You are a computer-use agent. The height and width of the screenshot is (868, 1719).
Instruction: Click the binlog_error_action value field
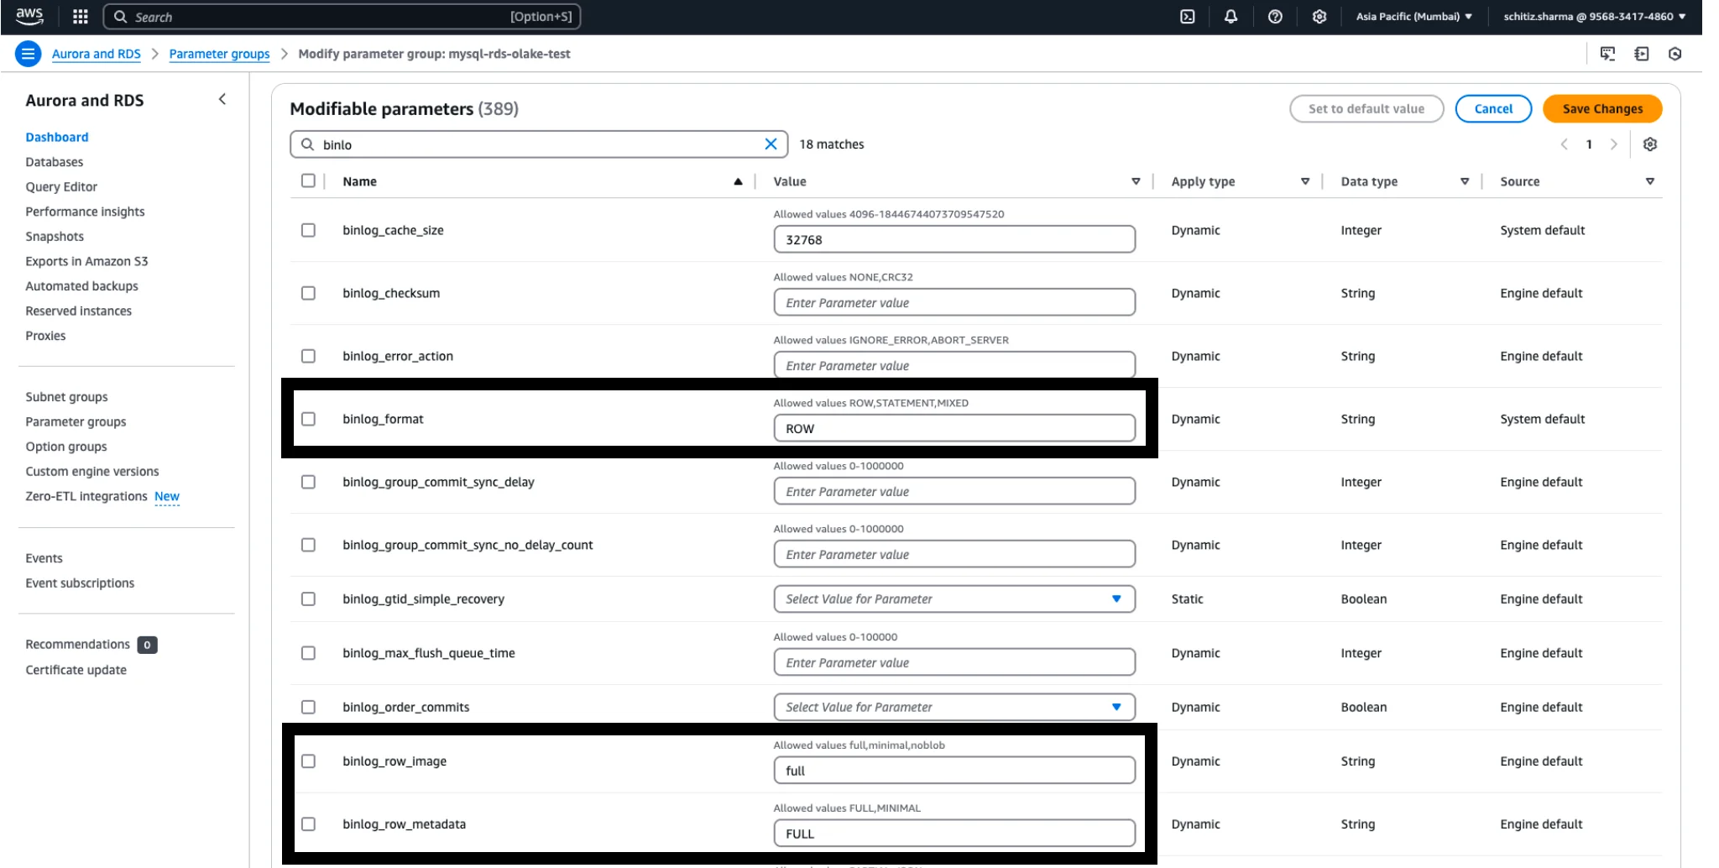tap(954, 366)
